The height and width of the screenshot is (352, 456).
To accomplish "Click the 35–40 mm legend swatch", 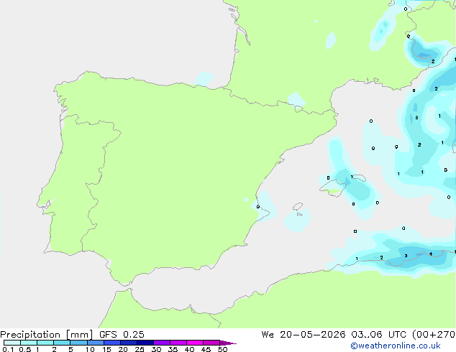I will point(178,343).
